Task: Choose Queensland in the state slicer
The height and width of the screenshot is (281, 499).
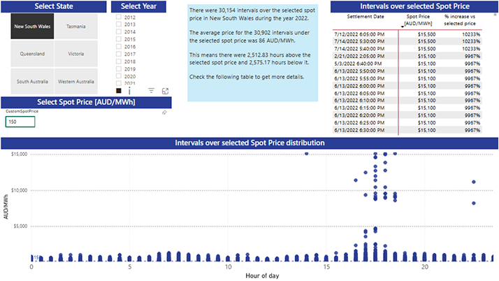Action: (31, 54)
